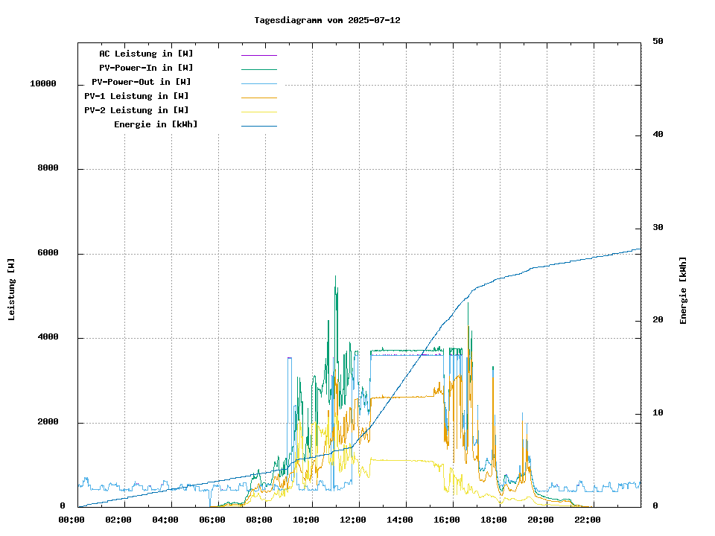Viewport: 715px width, 536px height.
Task: Select the AC Leistung legend label
Action: click(x=146, y=54)
